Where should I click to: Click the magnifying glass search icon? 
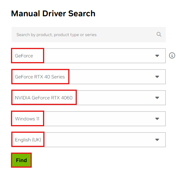pyautogui.click(x=159, y=34)
